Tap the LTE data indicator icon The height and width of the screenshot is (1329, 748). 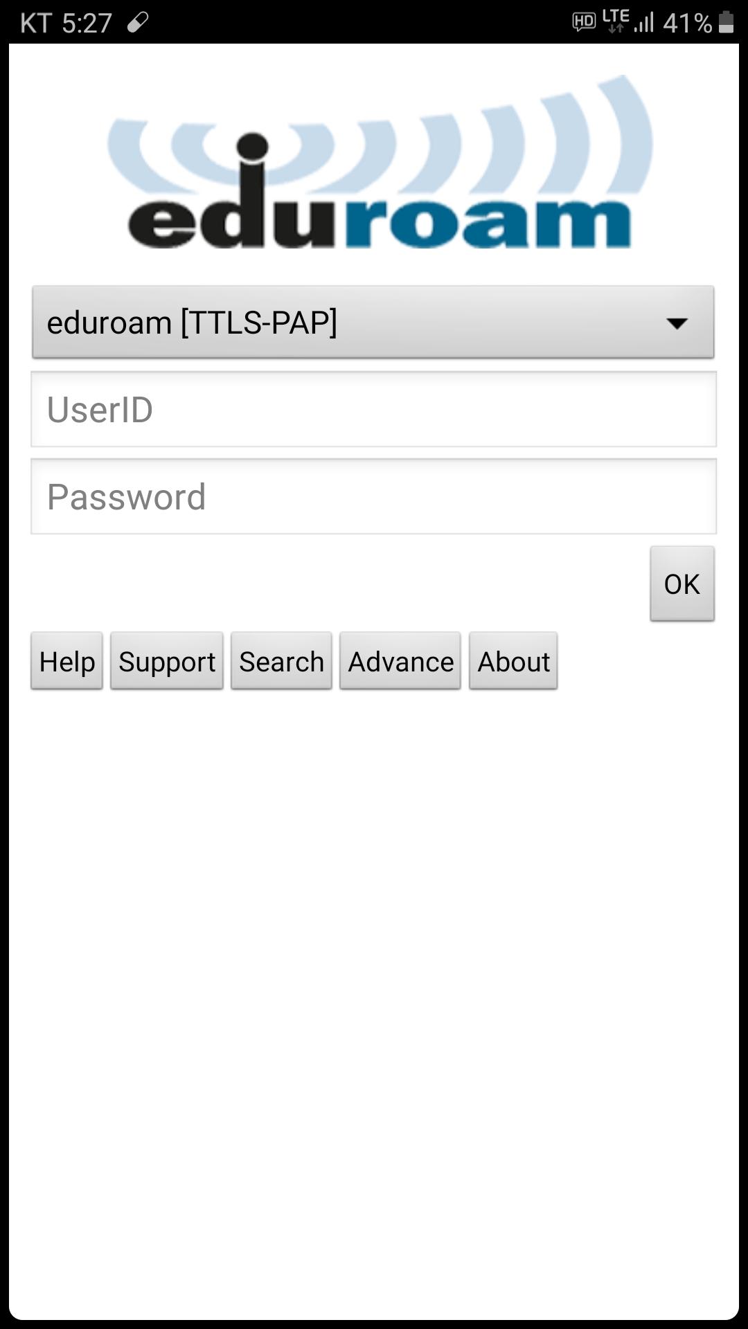(616, 21)
